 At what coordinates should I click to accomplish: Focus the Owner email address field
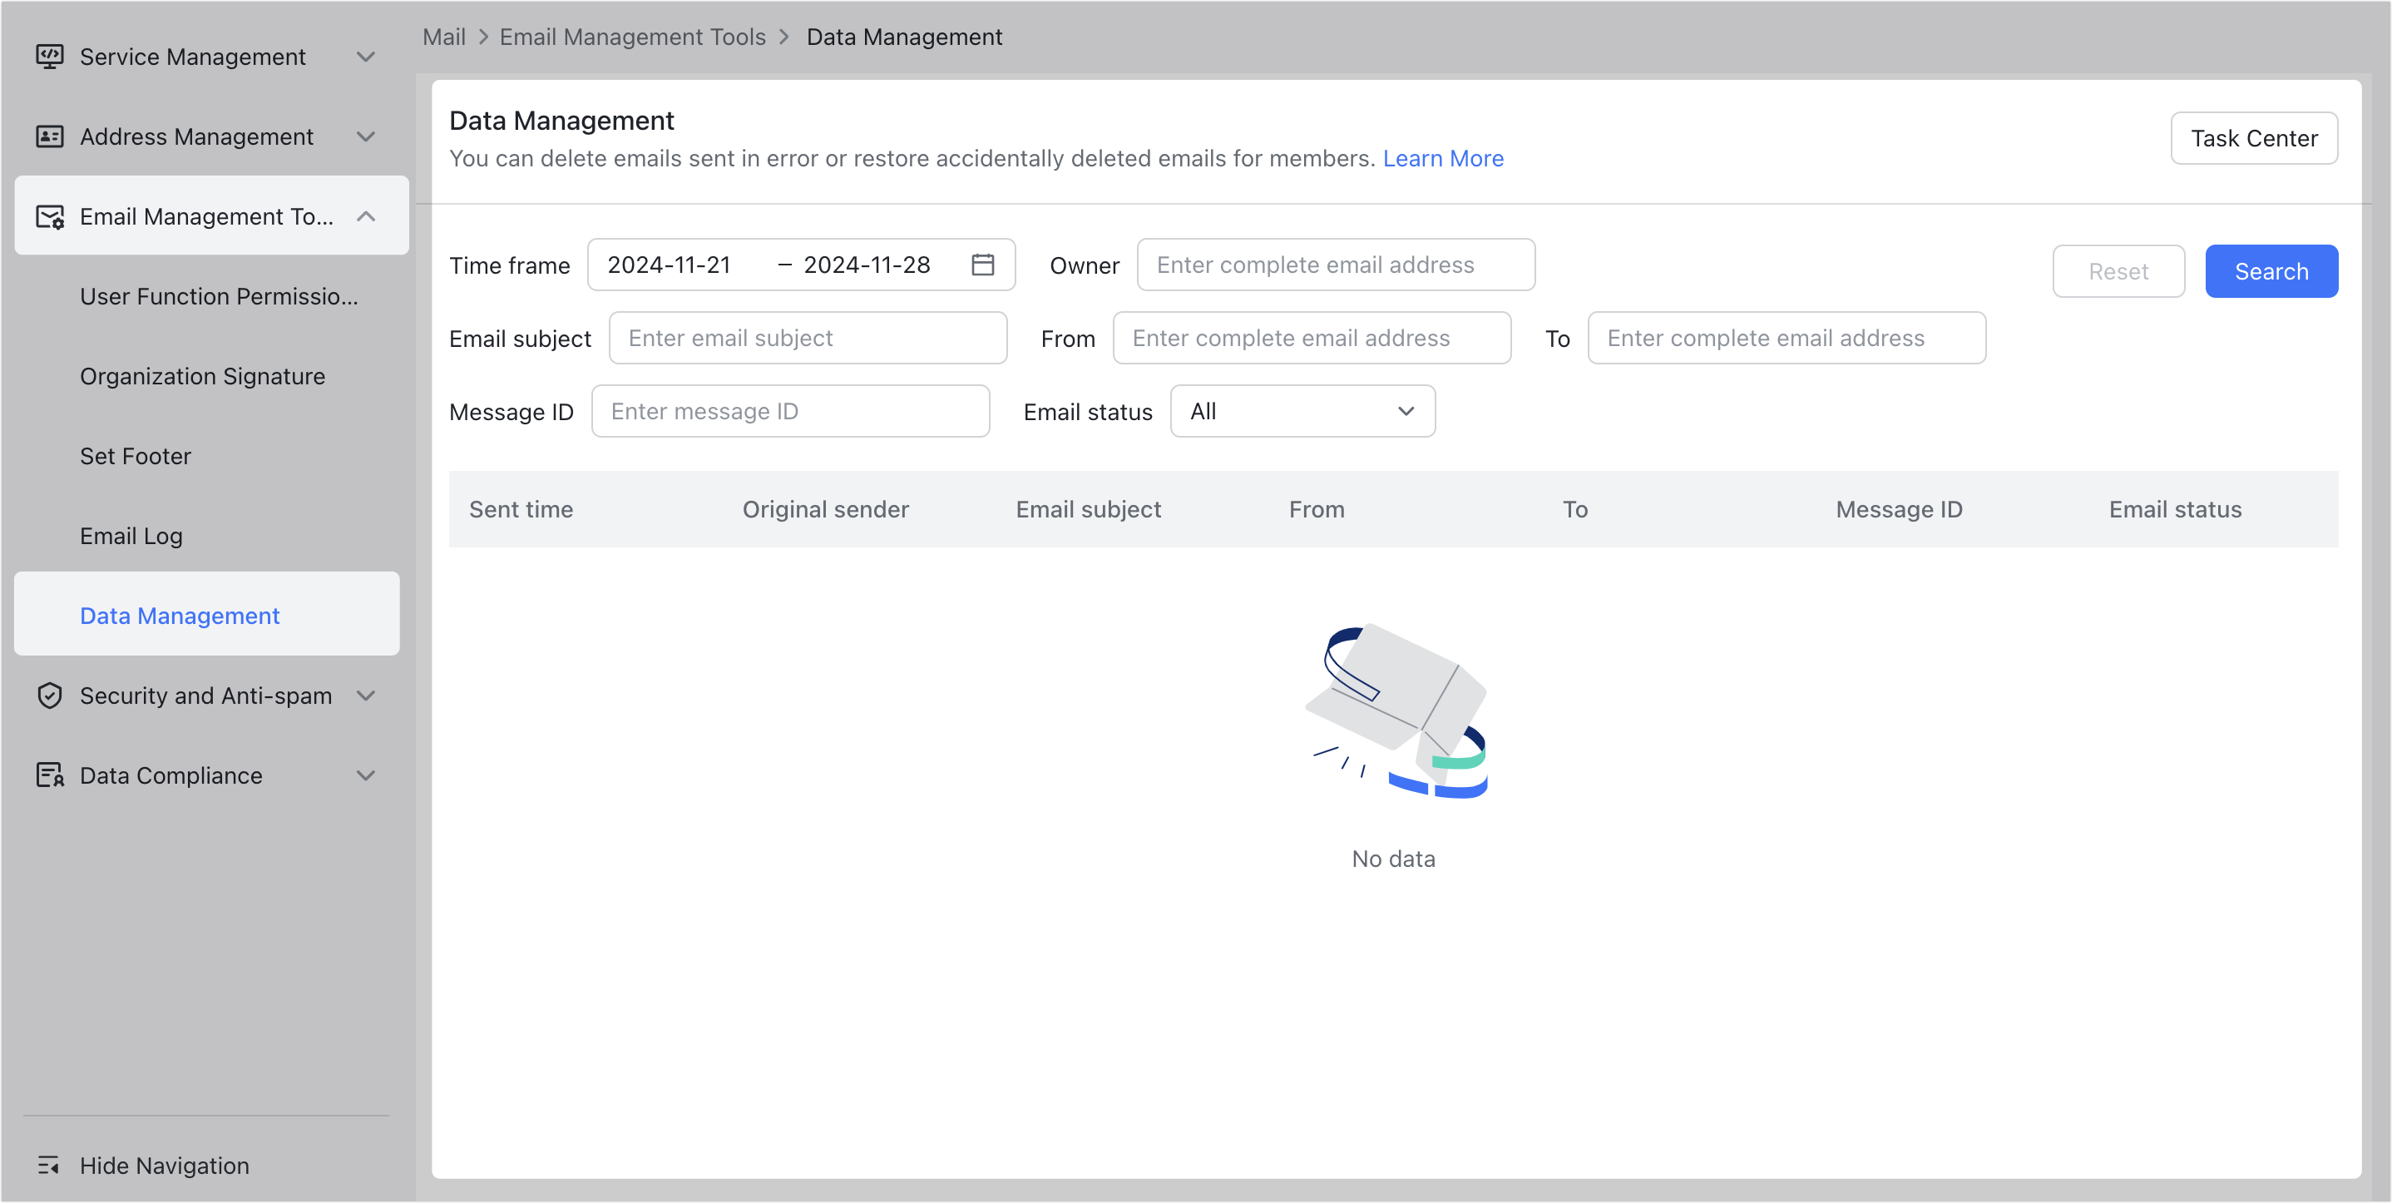[x=1335, y=265]
